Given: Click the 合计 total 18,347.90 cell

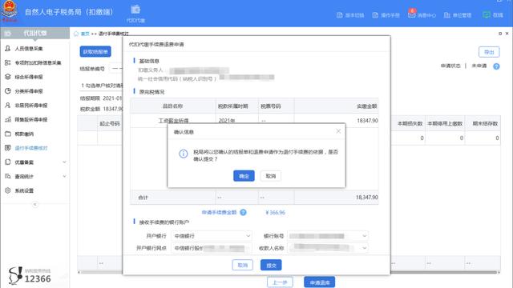Looking at the screenshot, I should click(367, 198).
